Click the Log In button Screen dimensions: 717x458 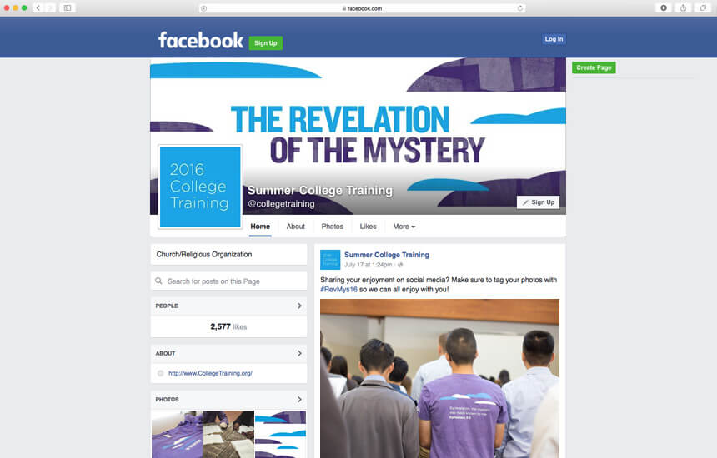[554, 39]
